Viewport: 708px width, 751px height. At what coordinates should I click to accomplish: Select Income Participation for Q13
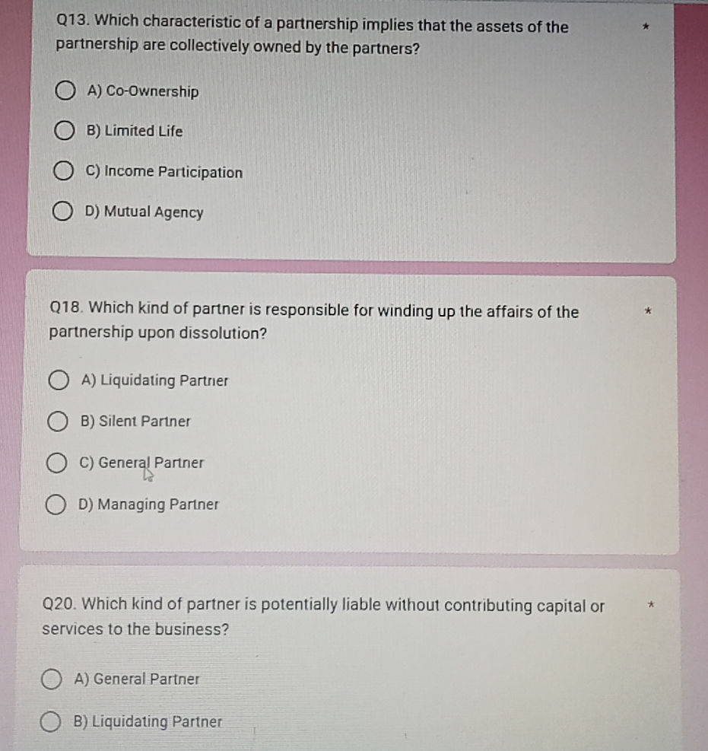tap(65, 170)
